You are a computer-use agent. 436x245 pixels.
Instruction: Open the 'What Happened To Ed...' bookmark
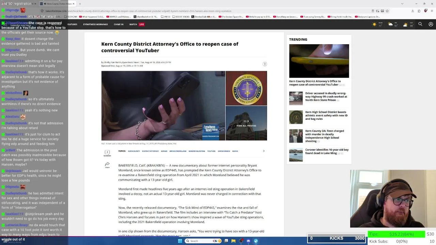(x=92, y=17)
